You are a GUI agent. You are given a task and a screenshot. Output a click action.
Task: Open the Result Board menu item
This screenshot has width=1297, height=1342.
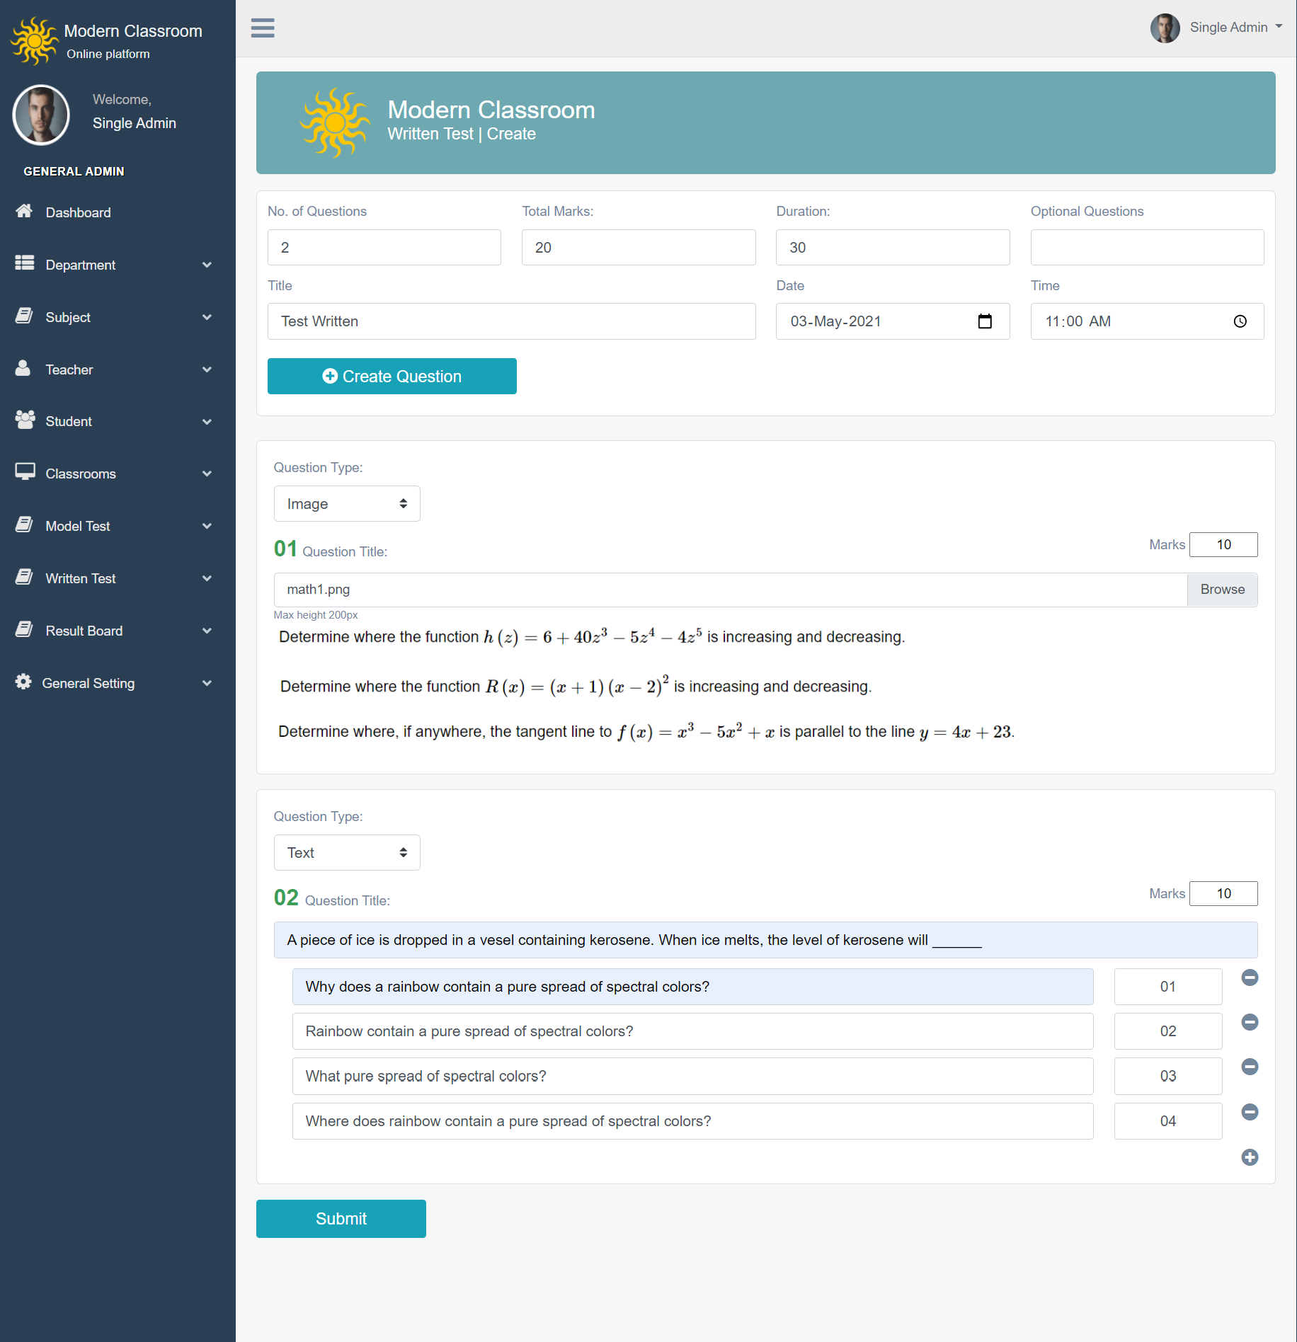pos(118,631)
